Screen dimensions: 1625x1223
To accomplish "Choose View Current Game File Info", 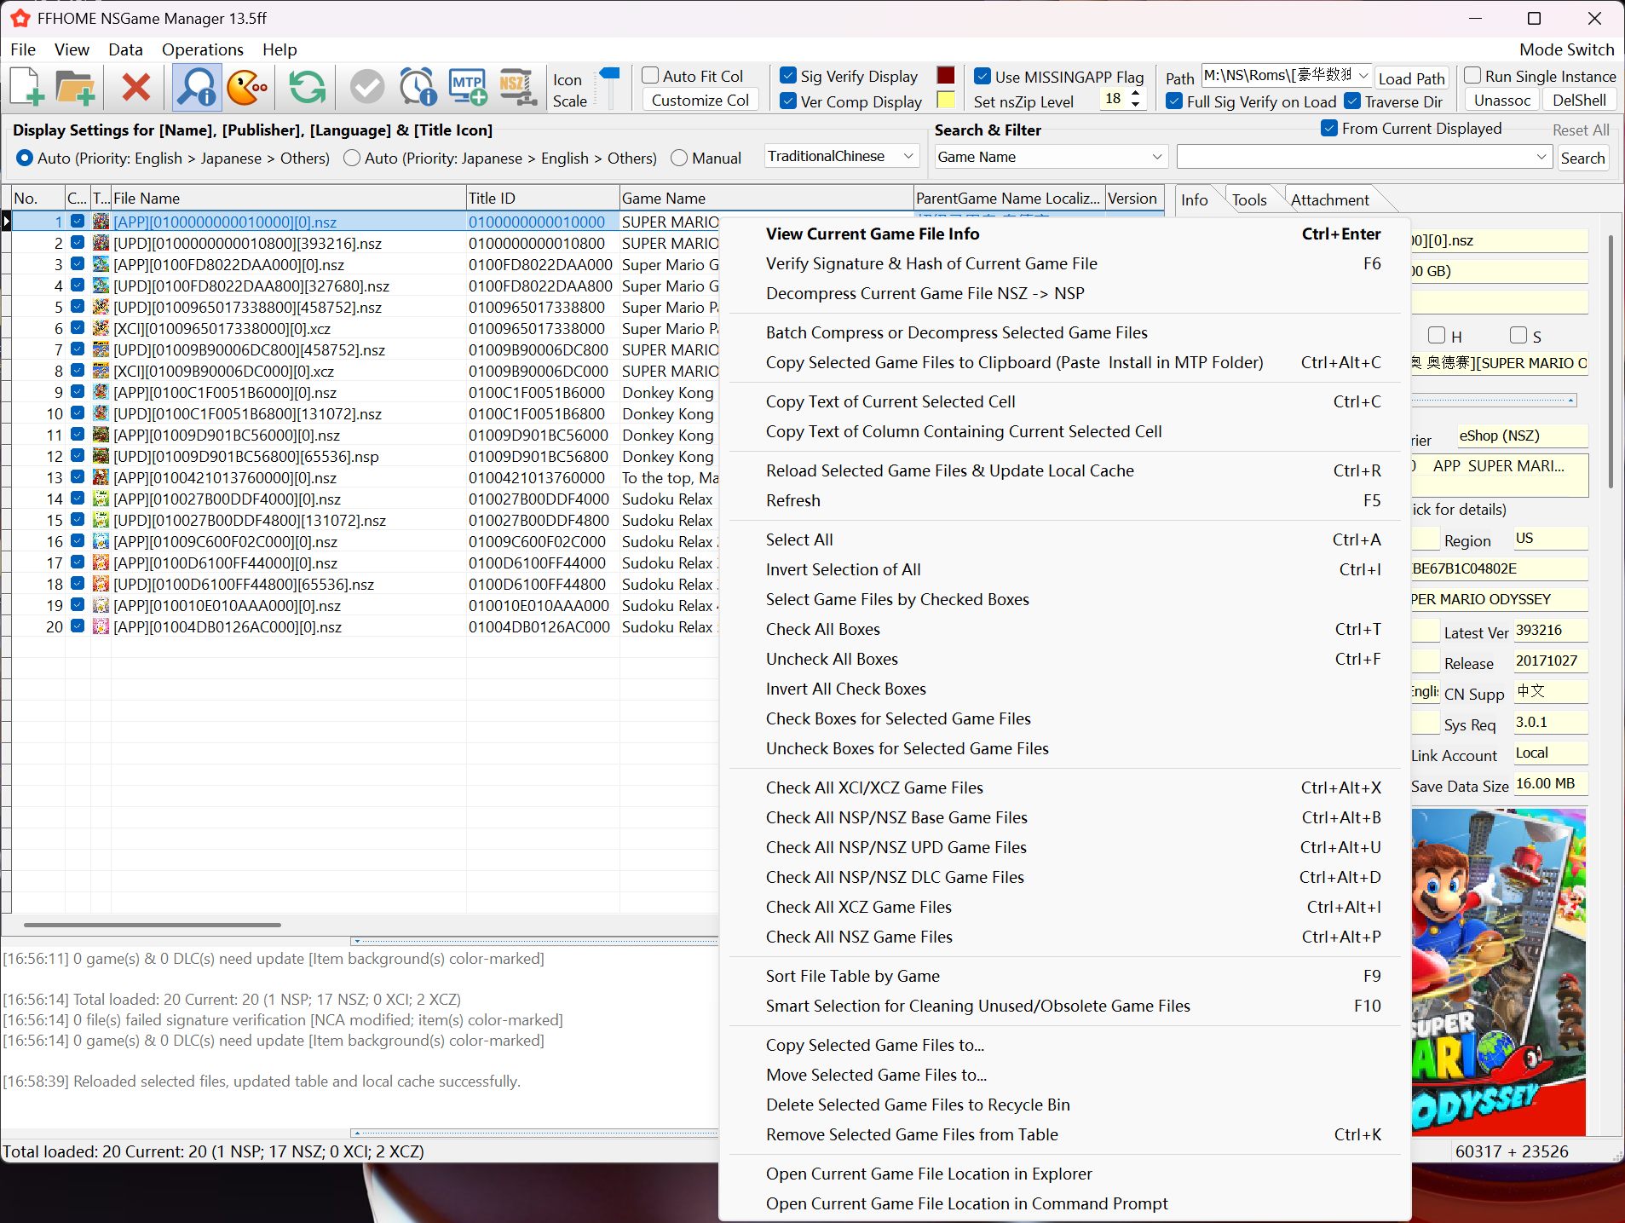I will (1065, 234).
